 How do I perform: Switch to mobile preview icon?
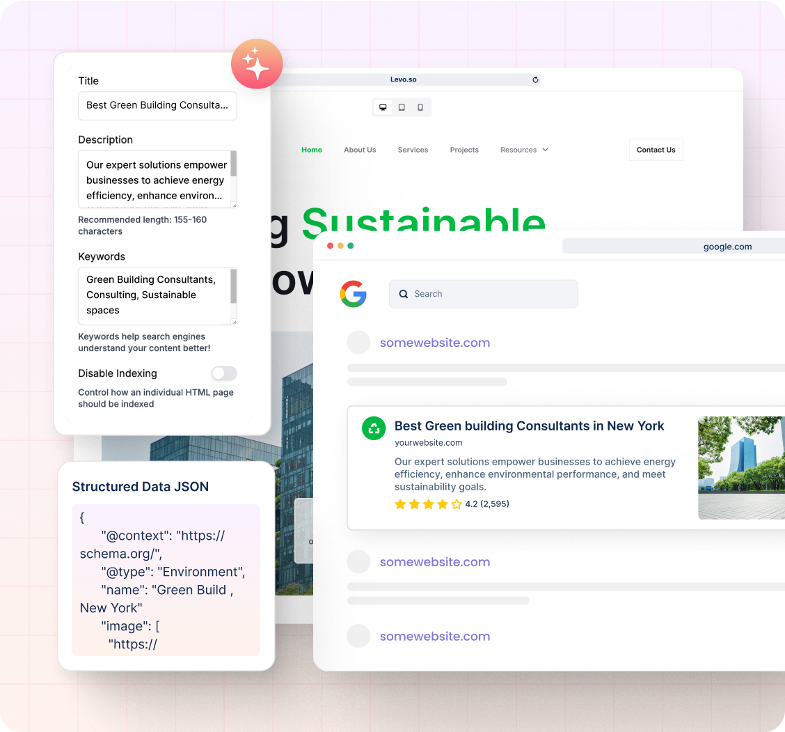point(420,107)
